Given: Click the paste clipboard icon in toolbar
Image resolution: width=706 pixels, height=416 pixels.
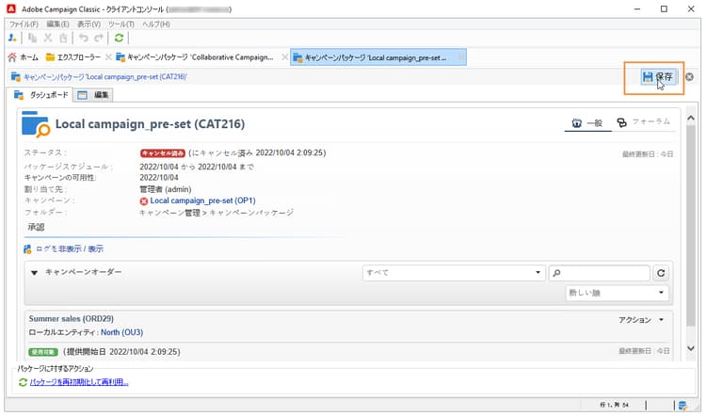Looking at the screenshot, I should [x=63, y=39].
